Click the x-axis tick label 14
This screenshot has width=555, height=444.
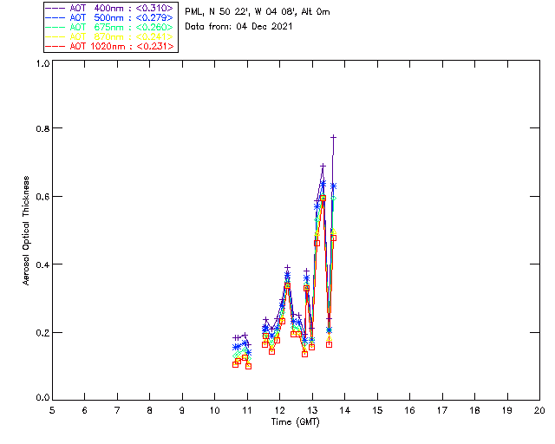pos(345,410)
